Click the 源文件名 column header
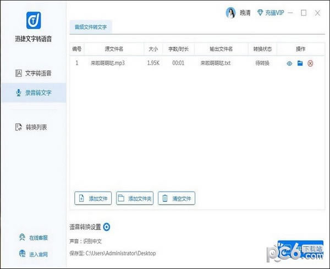 [x=114, y=49]
